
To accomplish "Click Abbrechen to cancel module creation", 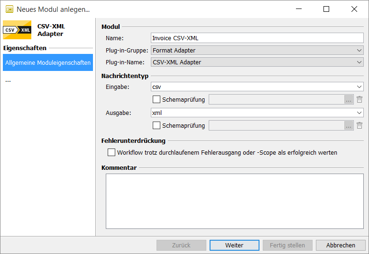I will coord(341,245).
